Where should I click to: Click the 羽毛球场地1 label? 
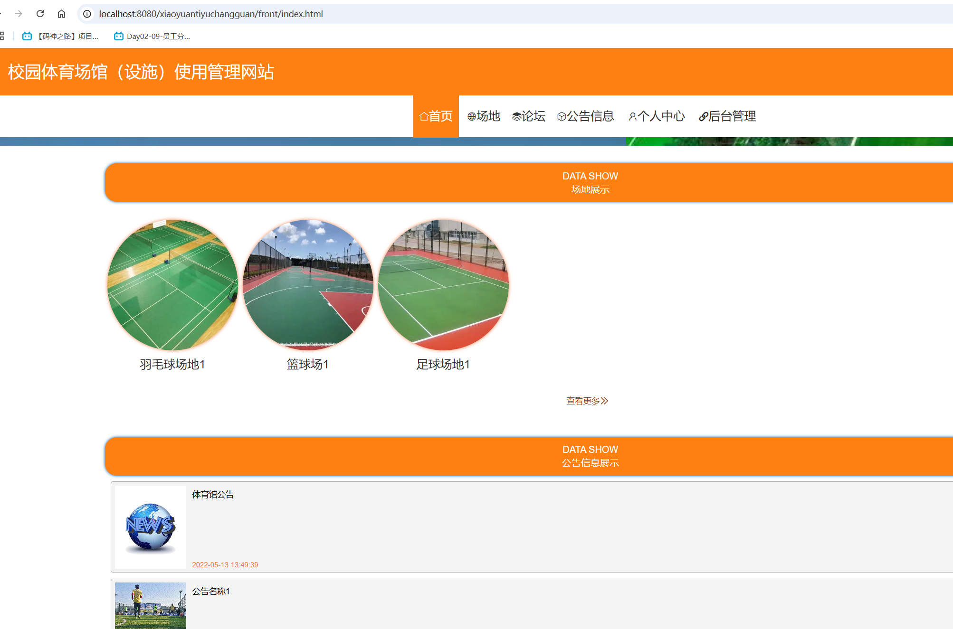172,364
